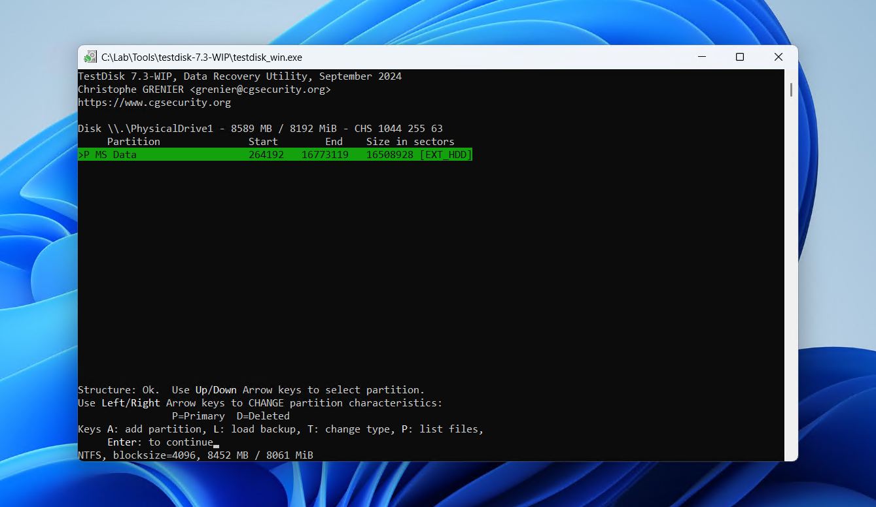This screenshot has height=507, width=876.
Task: Click the Size in sectors column header
Action: [410, 141]
